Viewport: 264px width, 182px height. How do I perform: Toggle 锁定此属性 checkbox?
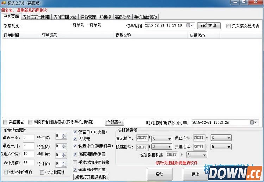[42, 172]
